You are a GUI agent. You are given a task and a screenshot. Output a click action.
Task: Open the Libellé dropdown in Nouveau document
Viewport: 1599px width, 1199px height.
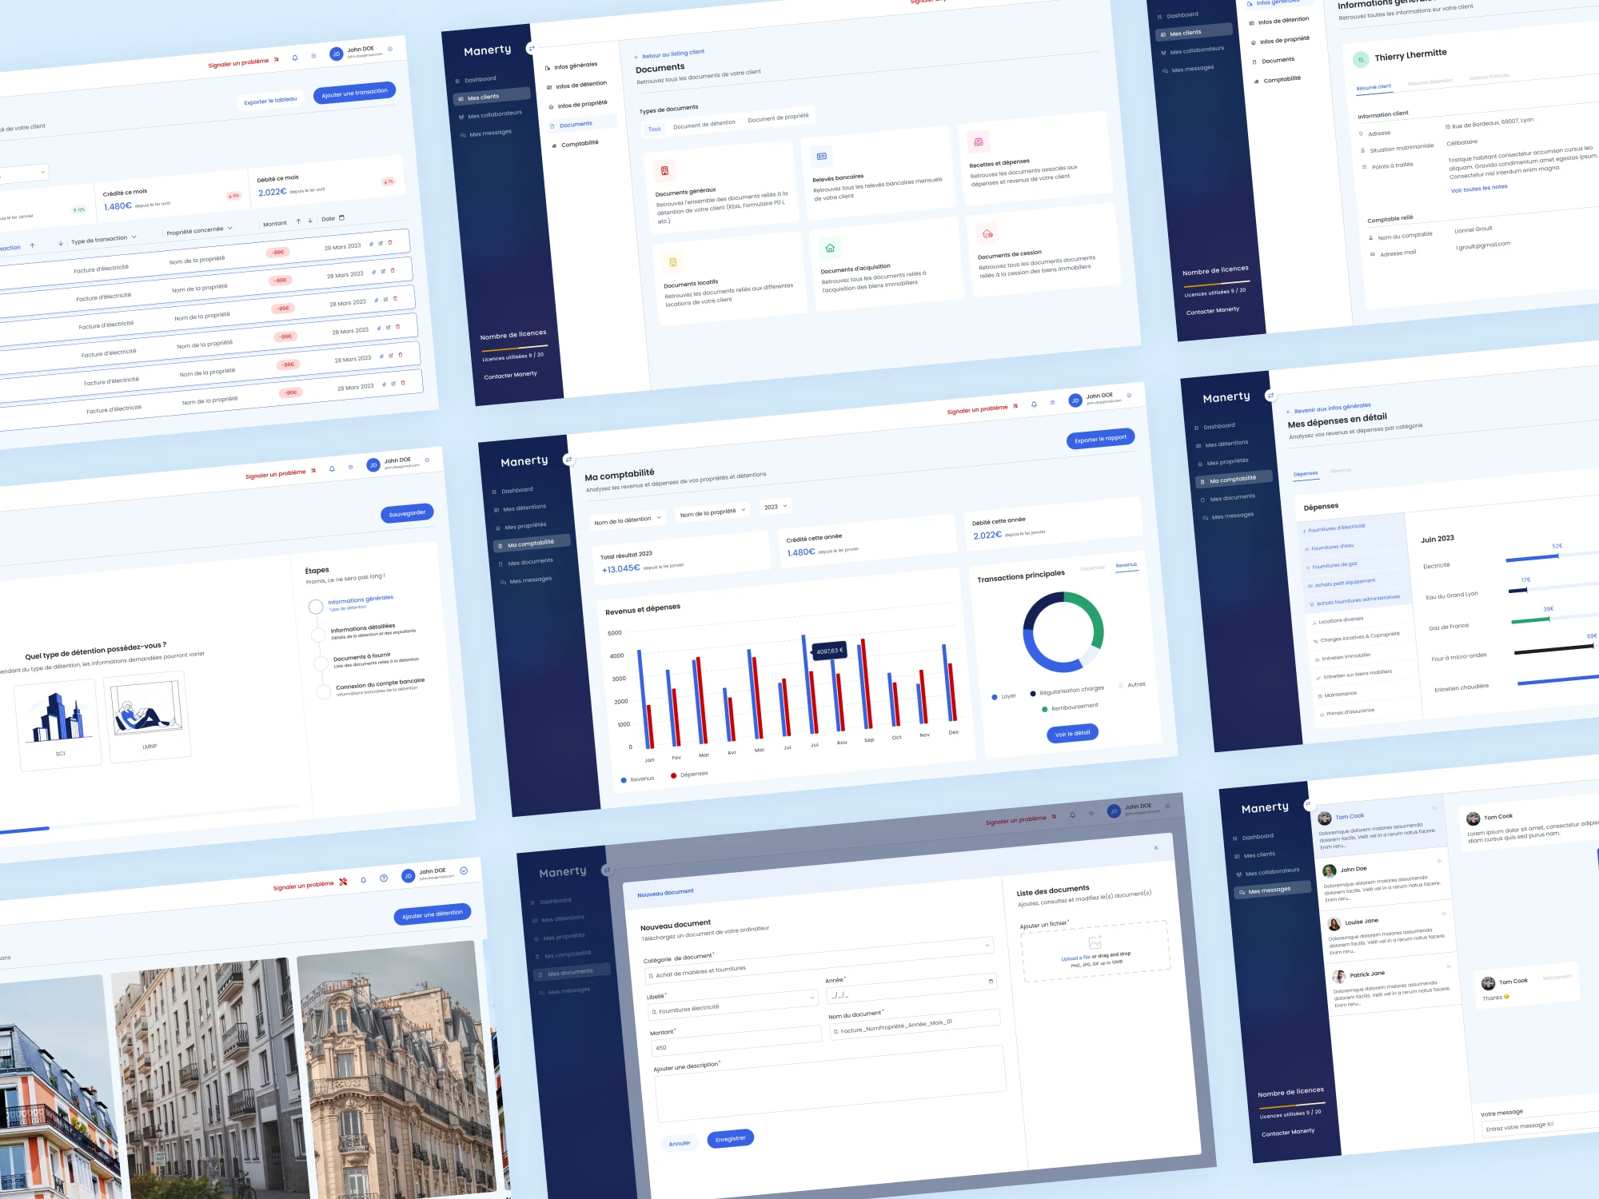tap(732, 1005)
